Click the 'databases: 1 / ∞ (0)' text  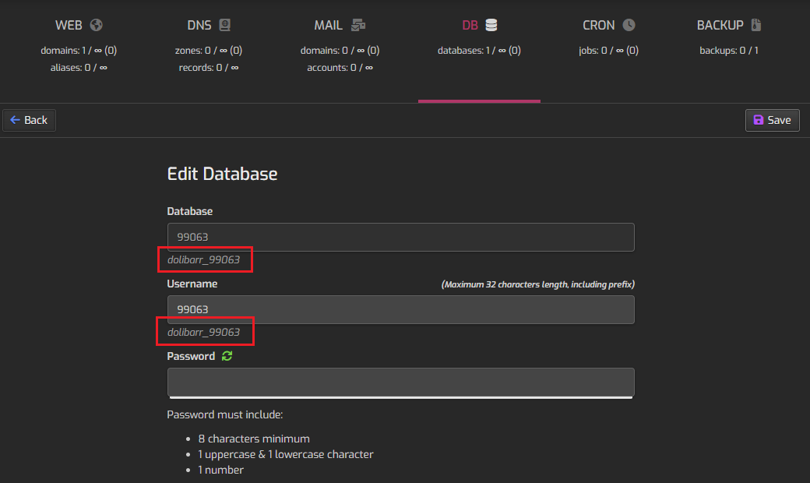[x=480, y=50]
